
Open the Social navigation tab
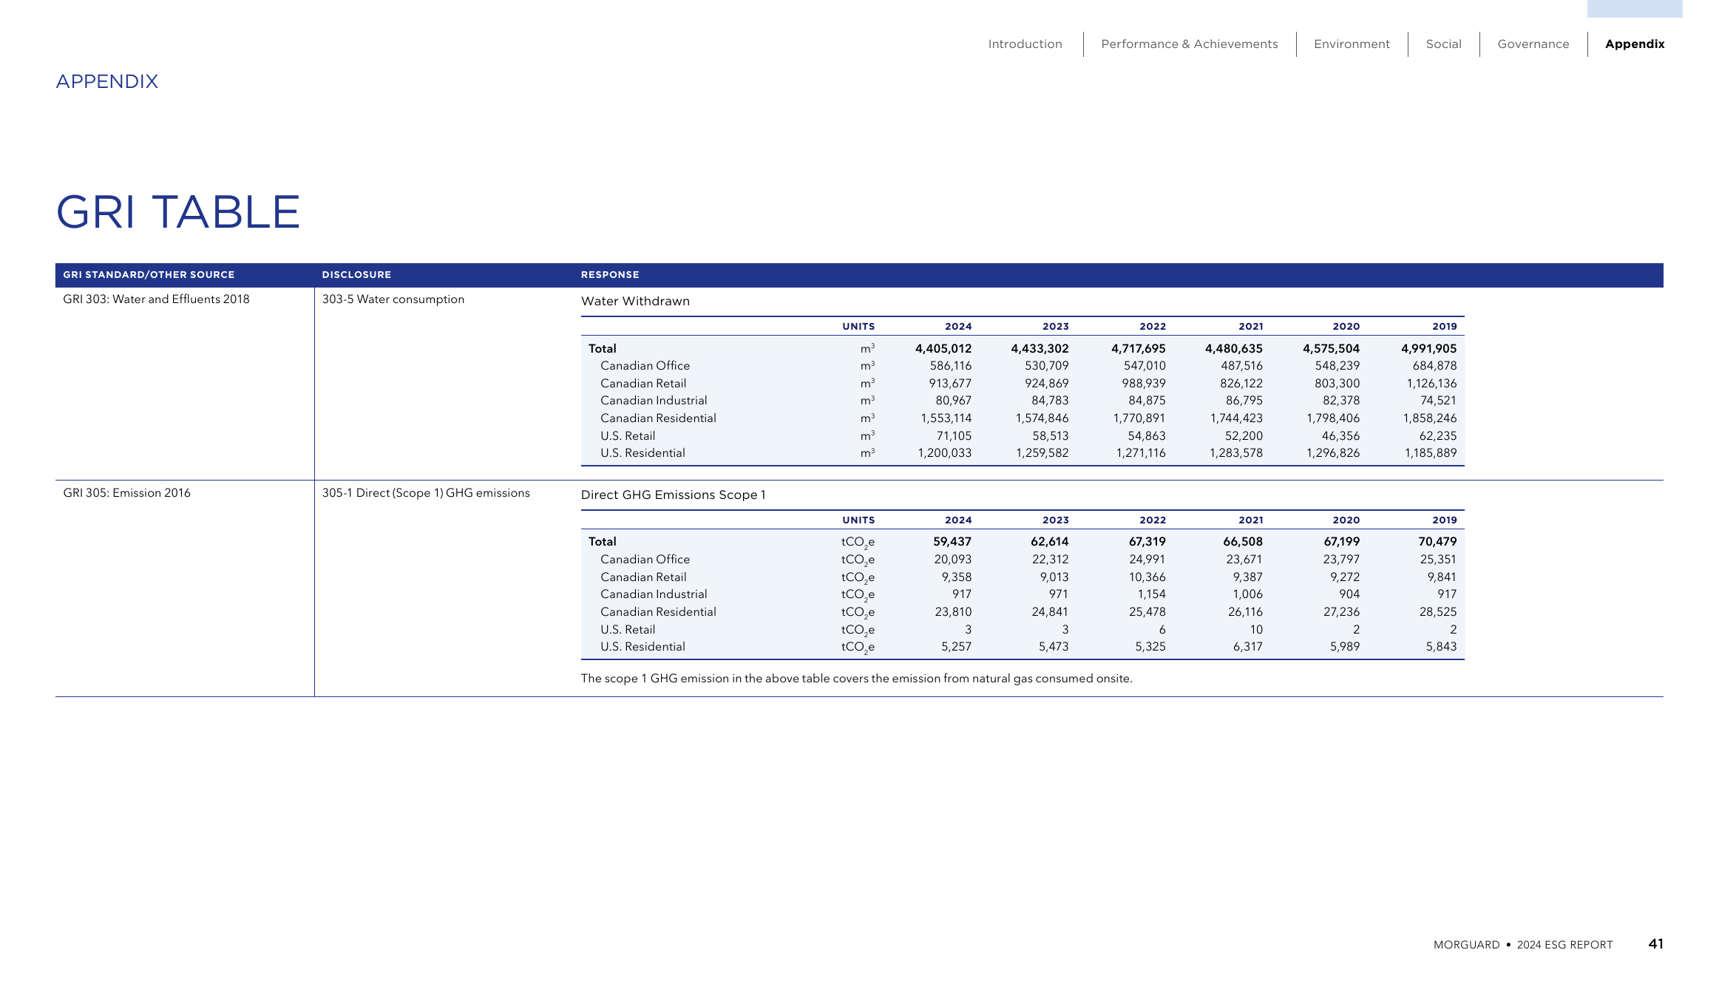tap(1443, 44)
